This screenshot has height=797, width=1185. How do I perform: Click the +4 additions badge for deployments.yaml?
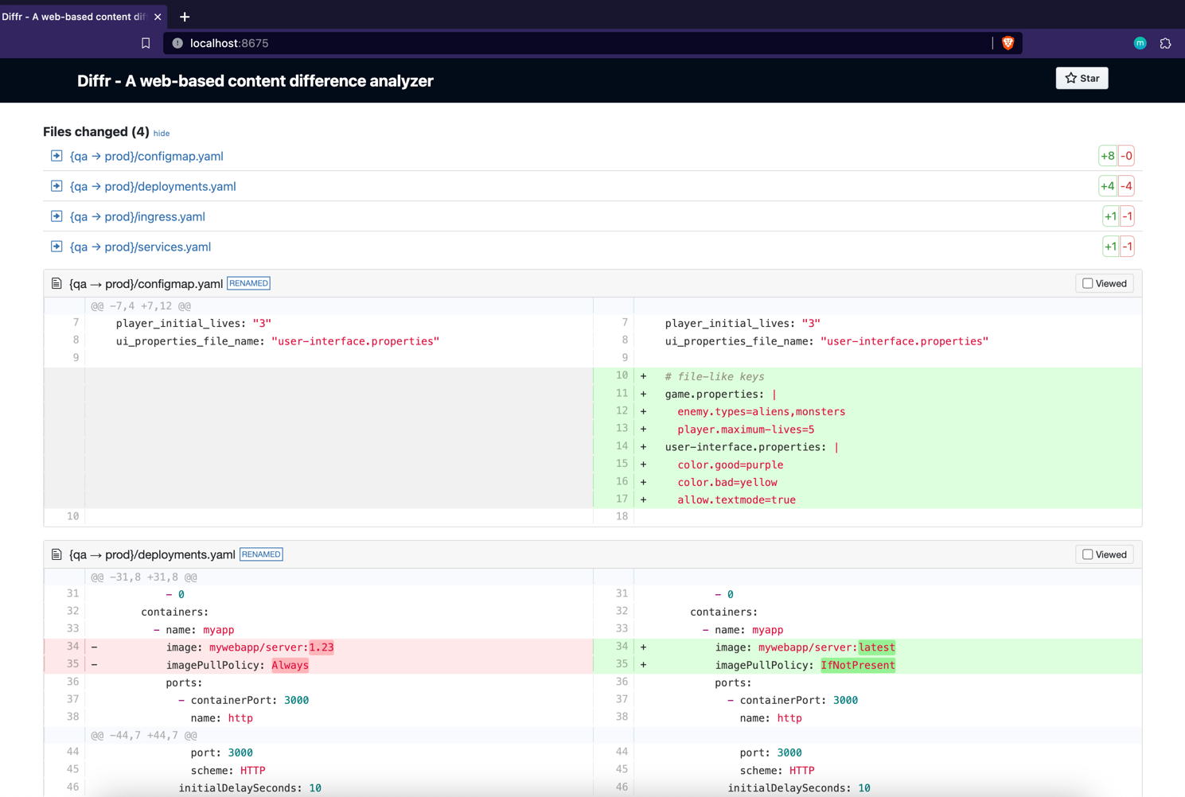(1108, 186)
